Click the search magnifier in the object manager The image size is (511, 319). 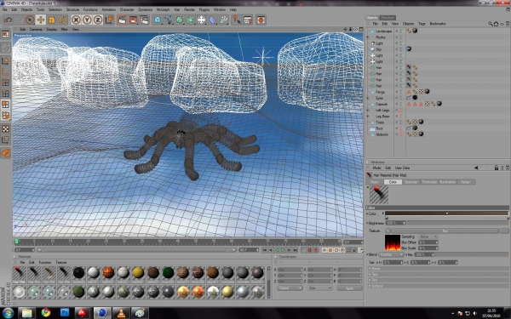pos(491,24)
